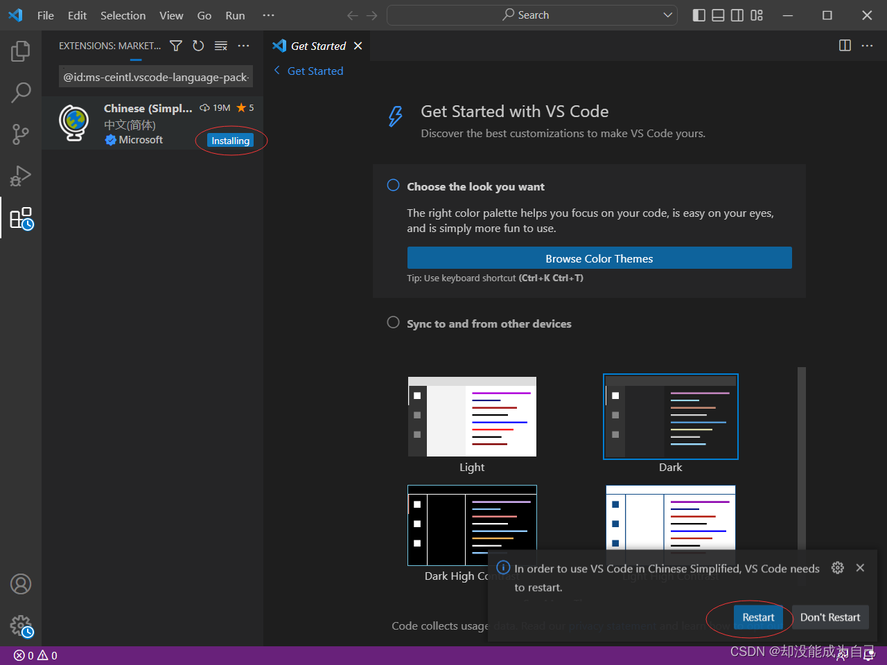887x665 pixels.
Task: Dismiss the restart notification
Action: click(860, 567)
